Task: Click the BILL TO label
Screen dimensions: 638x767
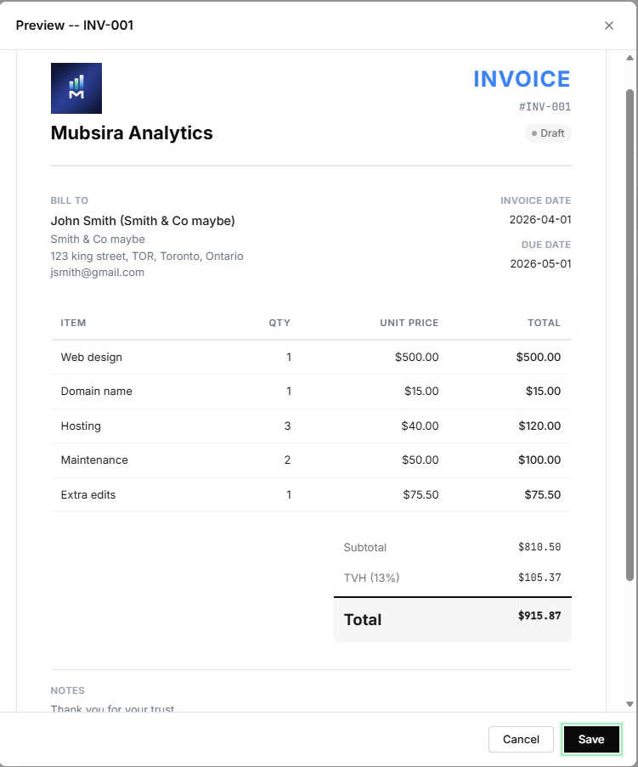Action: [x=70, y=200]
